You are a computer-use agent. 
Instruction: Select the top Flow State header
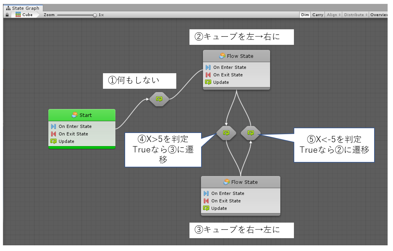236,56
